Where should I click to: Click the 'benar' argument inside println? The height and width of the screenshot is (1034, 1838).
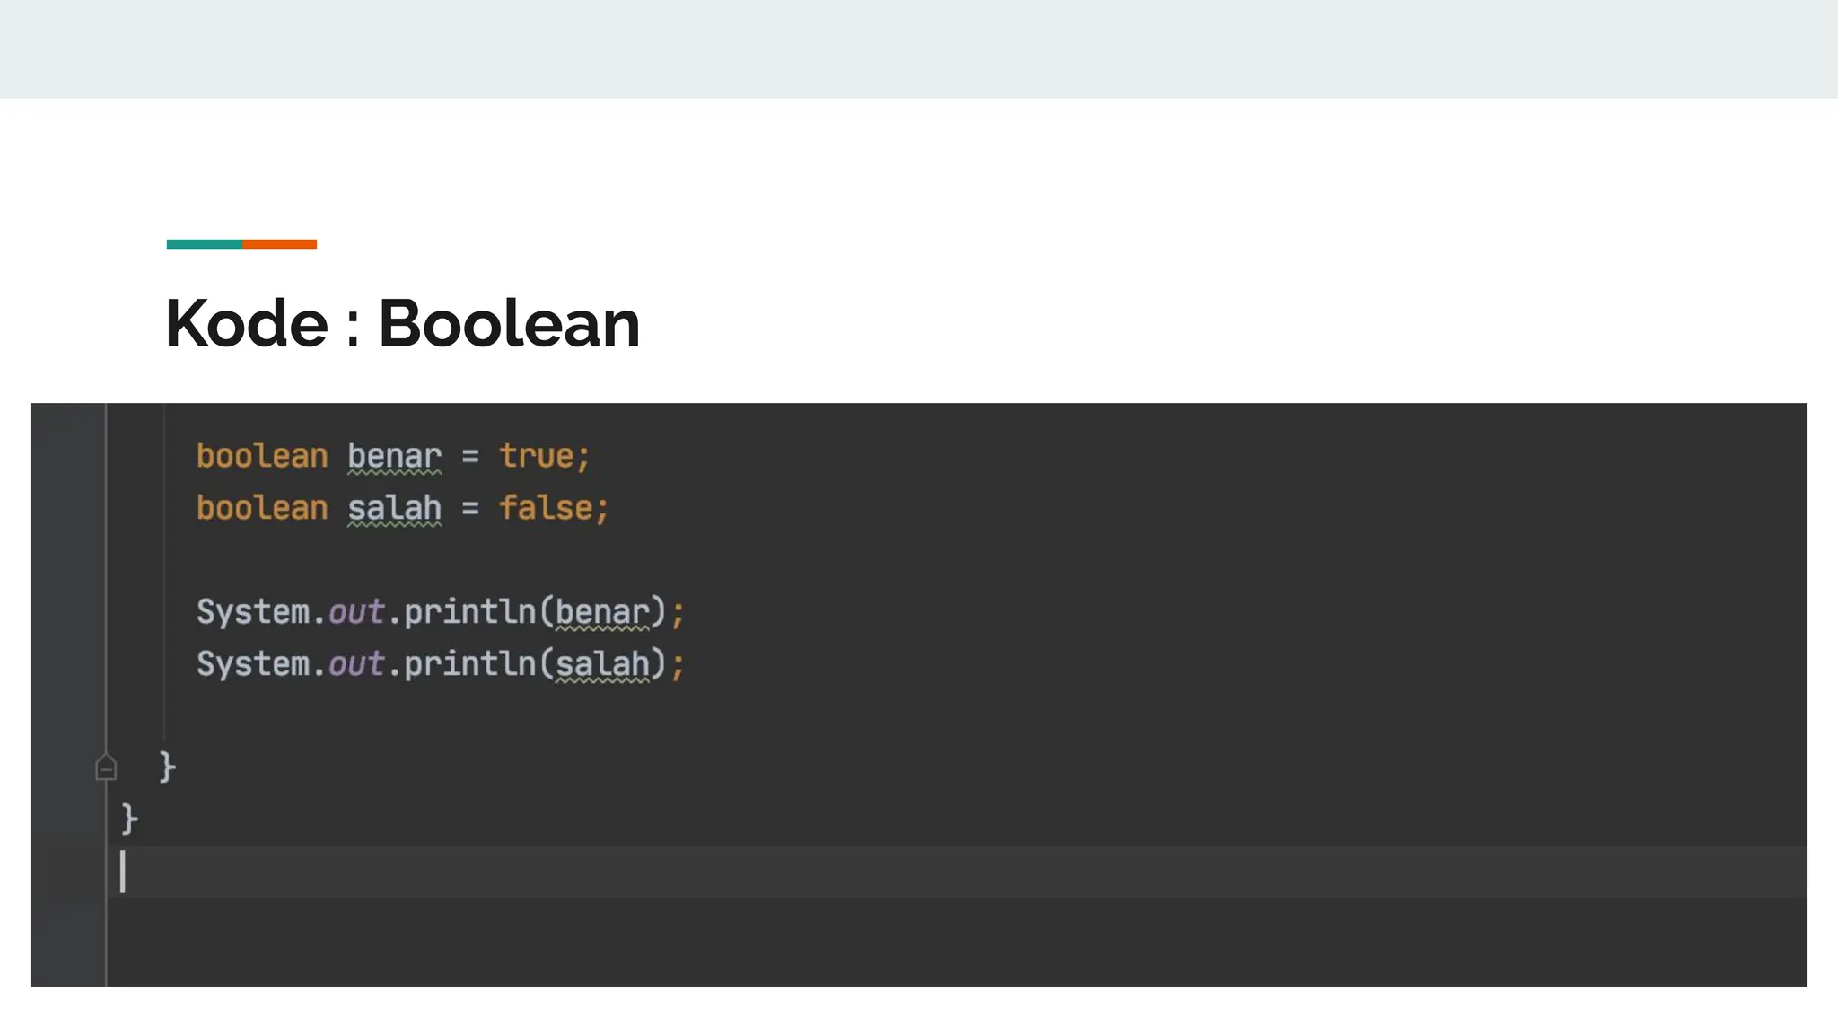pos(602,612)
